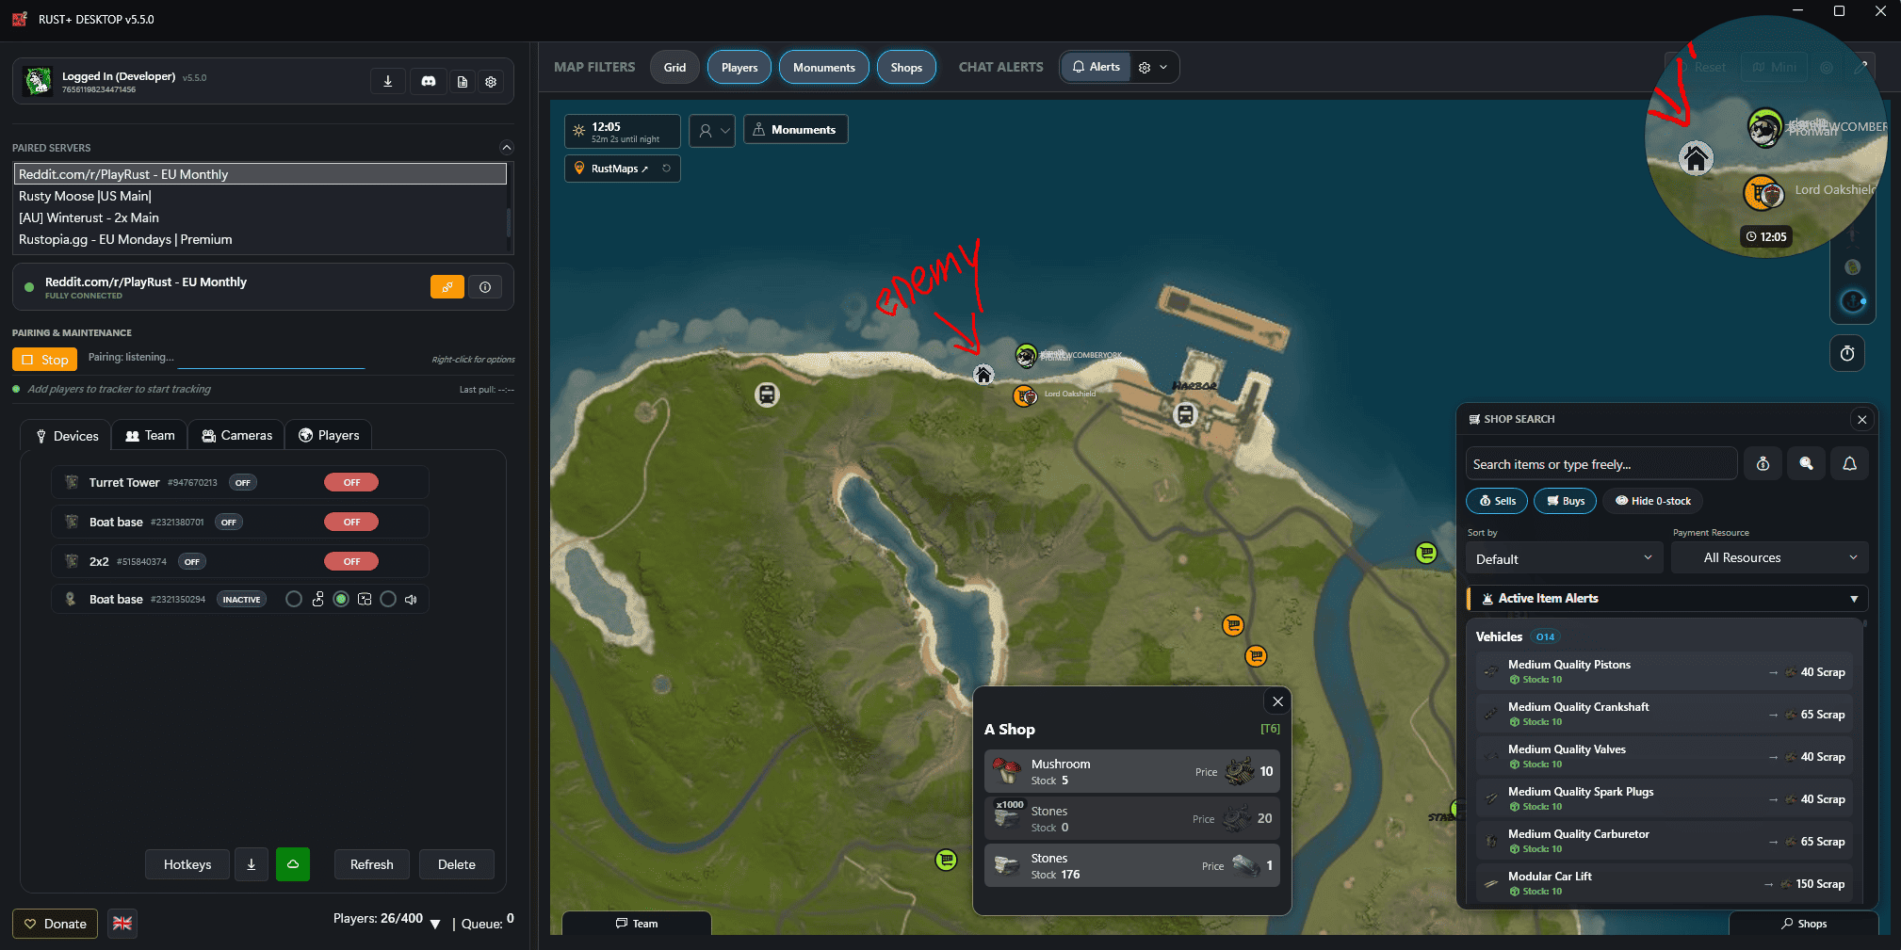Open the Discord icon in the header
1901x950 pixels.
pos(429,82)
